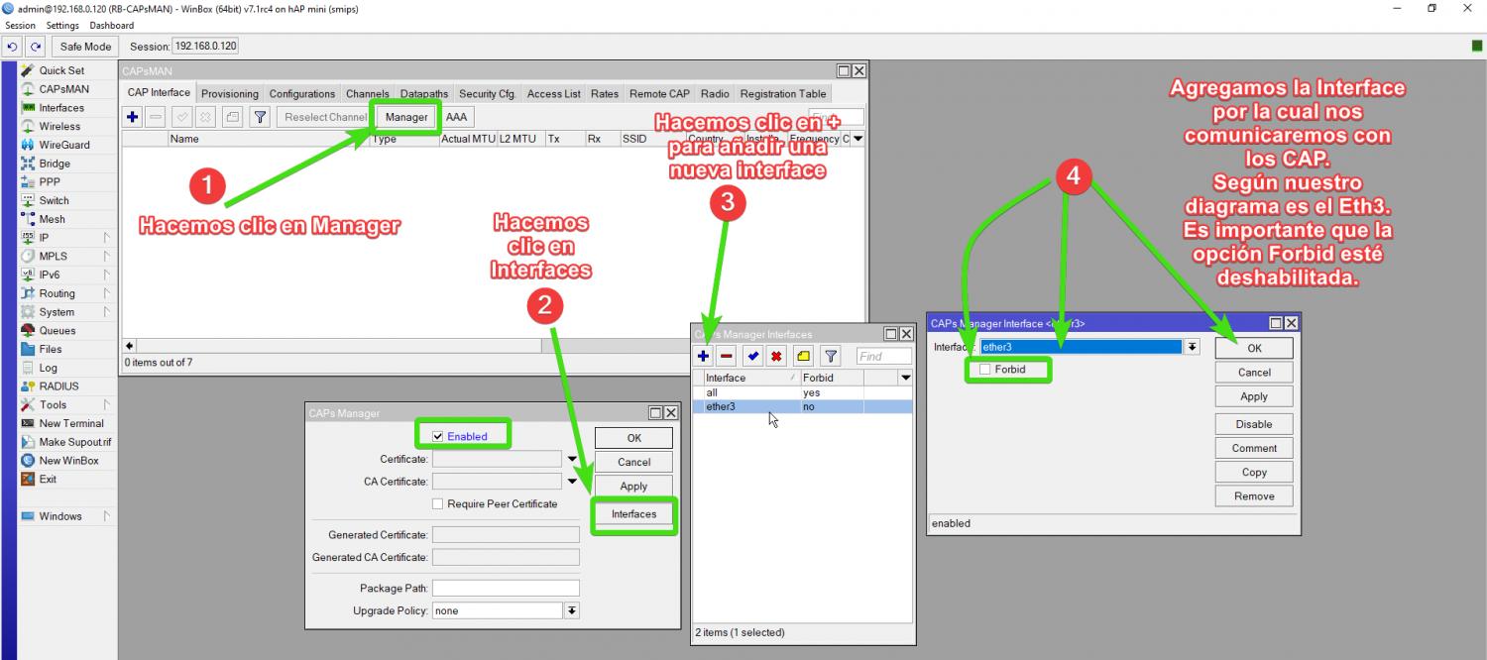The width and height of the screenshot is (1487, 660).
Task: Open Bridge from the sidebar menu
Action: pos(55,164)
